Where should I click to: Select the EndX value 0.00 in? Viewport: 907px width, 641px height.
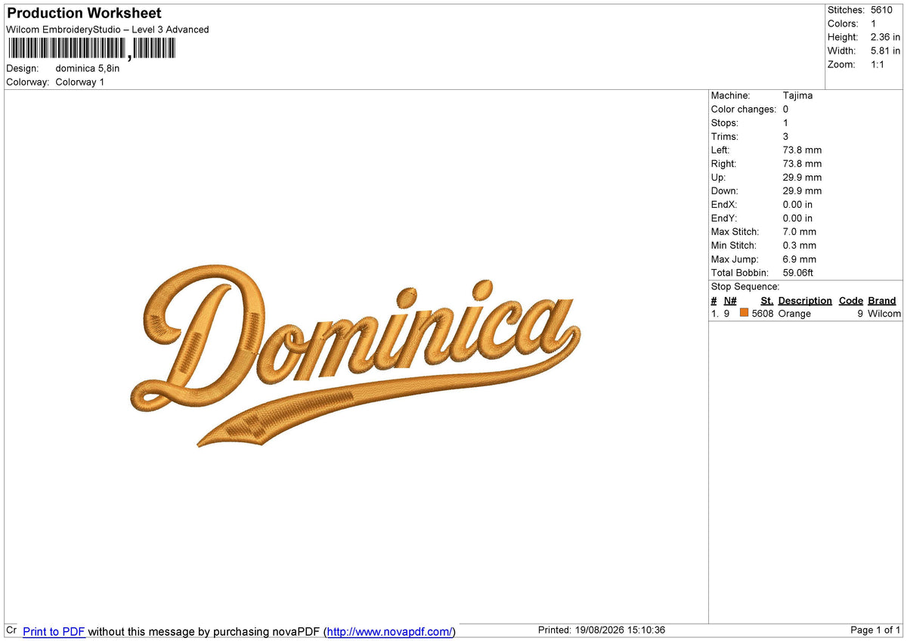pyautogui.click(x=798, y=204)
